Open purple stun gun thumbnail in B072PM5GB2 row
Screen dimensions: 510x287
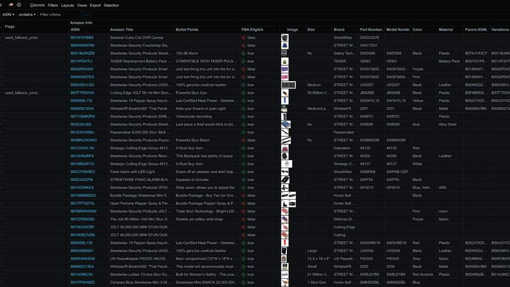[x=284, y=219]
